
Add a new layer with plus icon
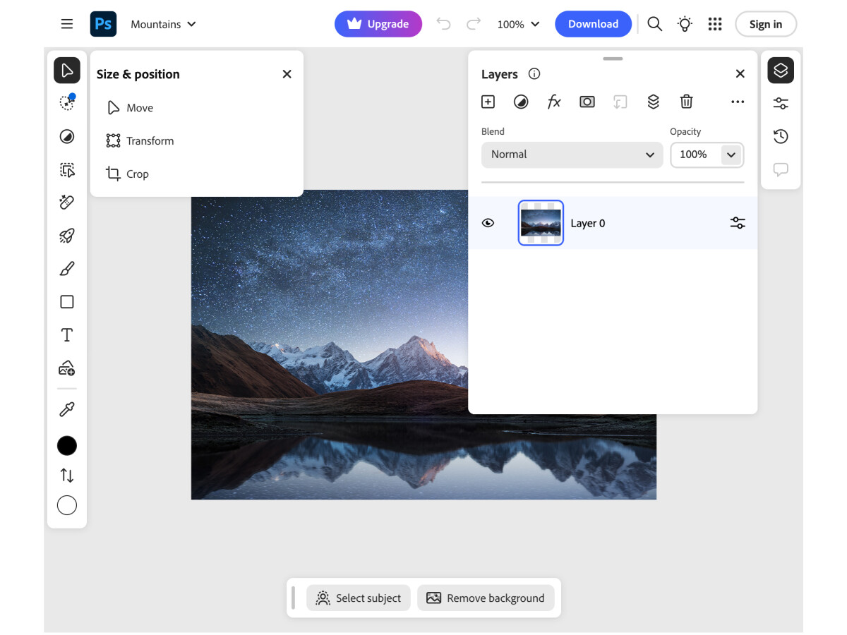click(x=488, y=102)
